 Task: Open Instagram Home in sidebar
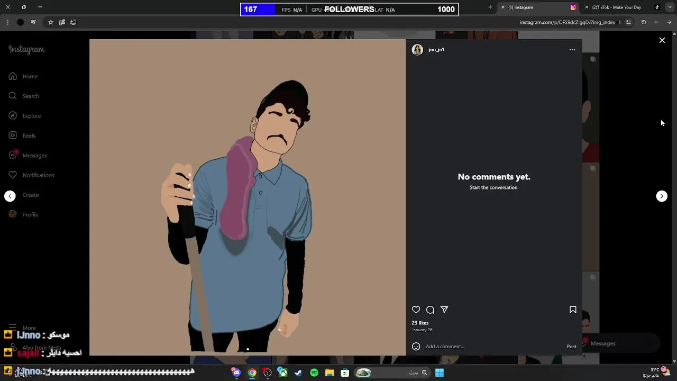(x=23, y=76)
